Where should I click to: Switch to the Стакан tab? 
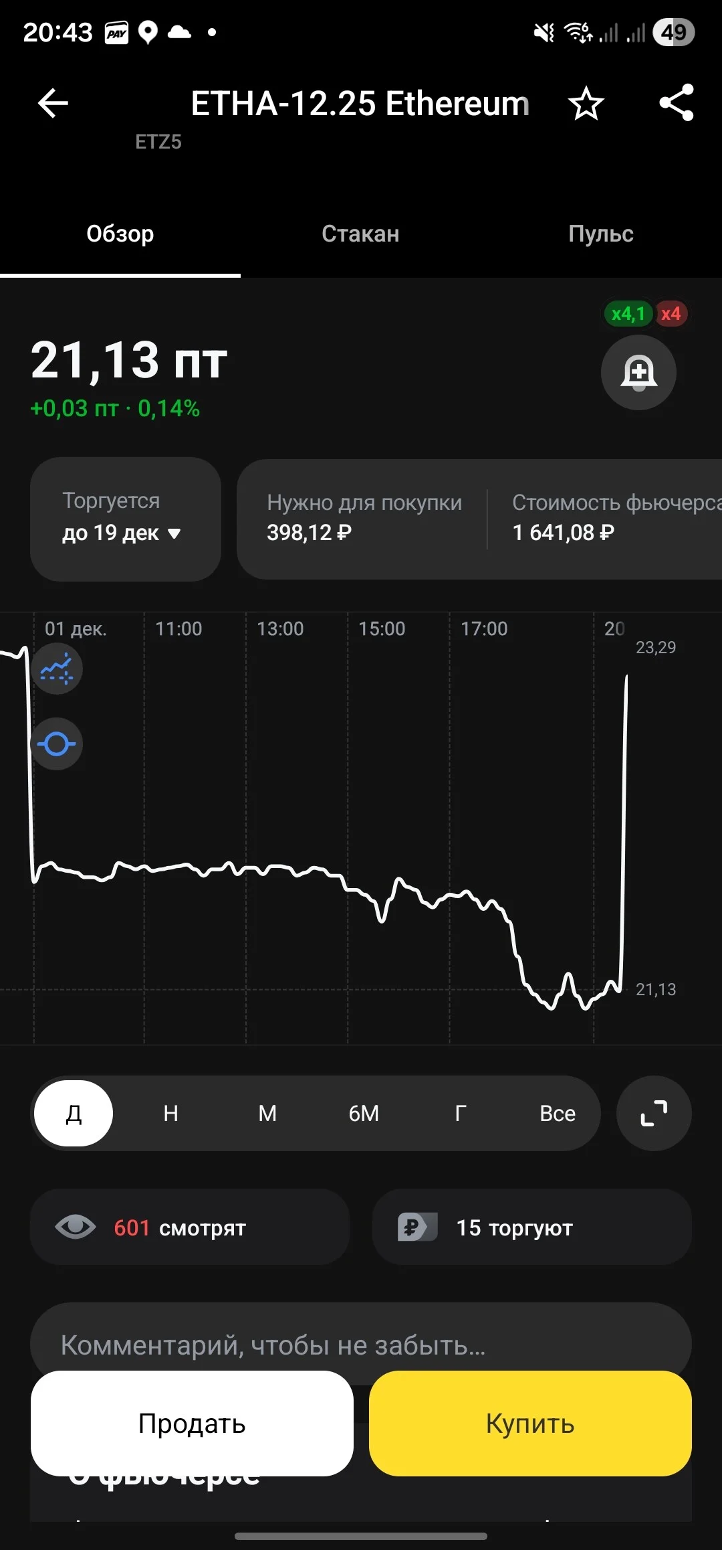click(360, 234)
